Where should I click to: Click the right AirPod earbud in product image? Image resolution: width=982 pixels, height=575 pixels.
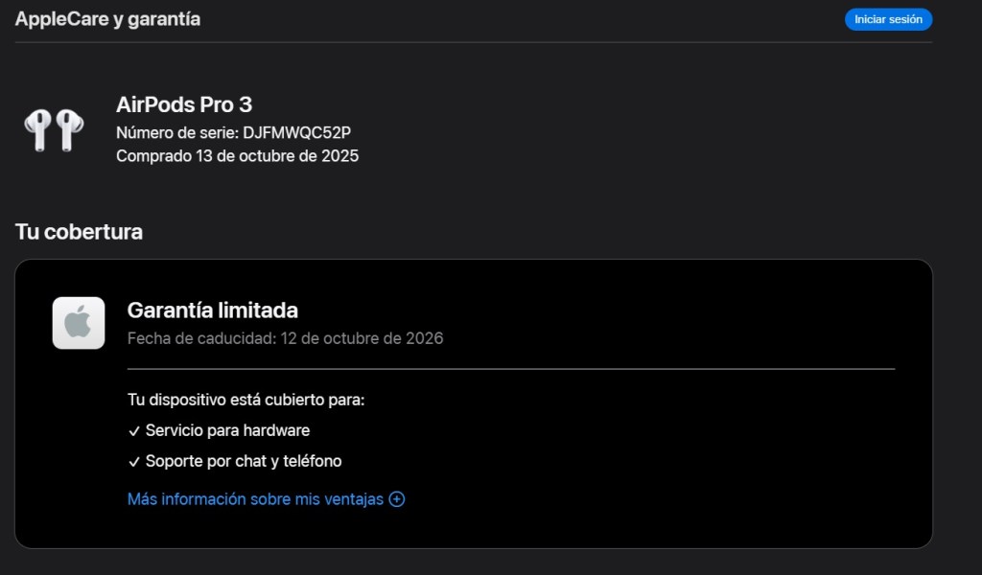click(68, 129)
